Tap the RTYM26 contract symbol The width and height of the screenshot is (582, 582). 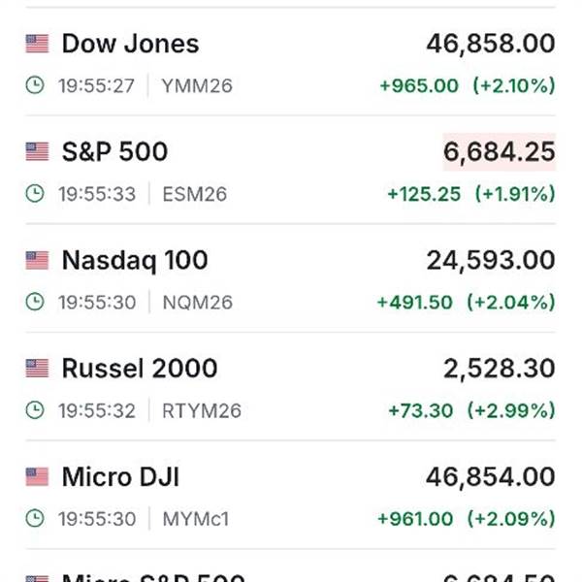coord(202,410)
